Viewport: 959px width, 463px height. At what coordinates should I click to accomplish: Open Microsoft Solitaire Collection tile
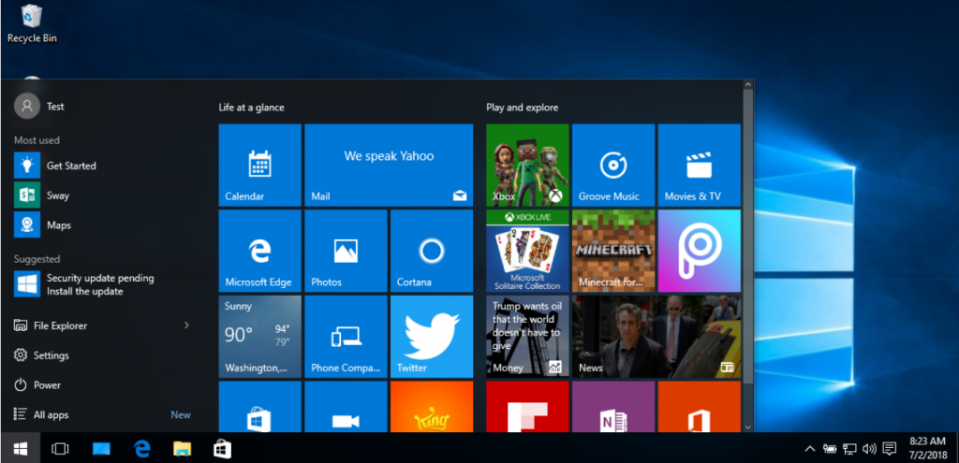point(527,251)
